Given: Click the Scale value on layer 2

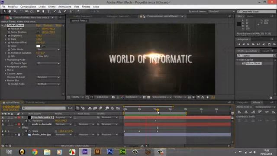Looking at the screenshot, I should coord(65,131).
